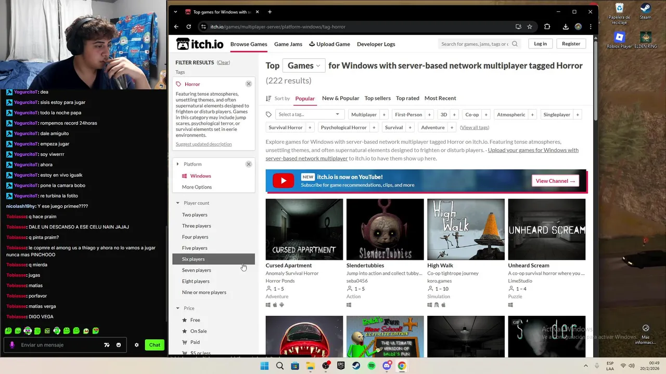
Task: Click the itch.io search input field
Action: pyautogui.click(x=475, y=44)
